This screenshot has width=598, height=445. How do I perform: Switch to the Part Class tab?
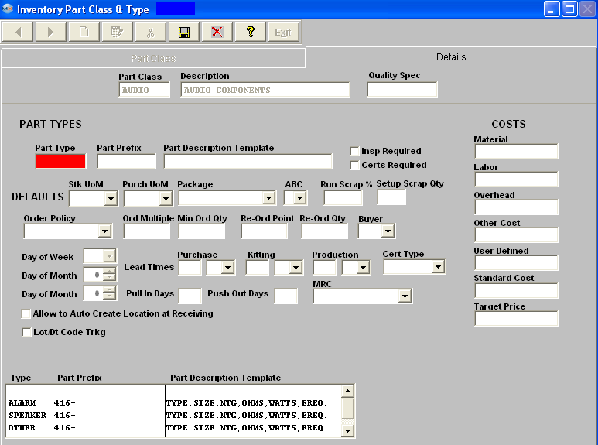point(153,58)
